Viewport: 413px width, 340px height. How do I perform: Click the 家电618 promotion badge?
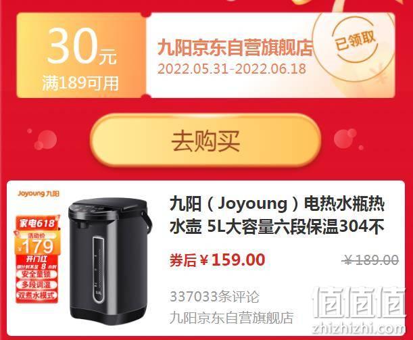[x=37, y=223]
